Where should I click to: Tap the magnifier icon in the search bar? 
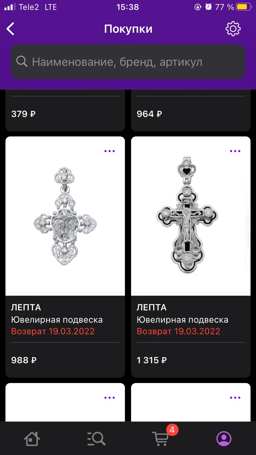(22, 62)
